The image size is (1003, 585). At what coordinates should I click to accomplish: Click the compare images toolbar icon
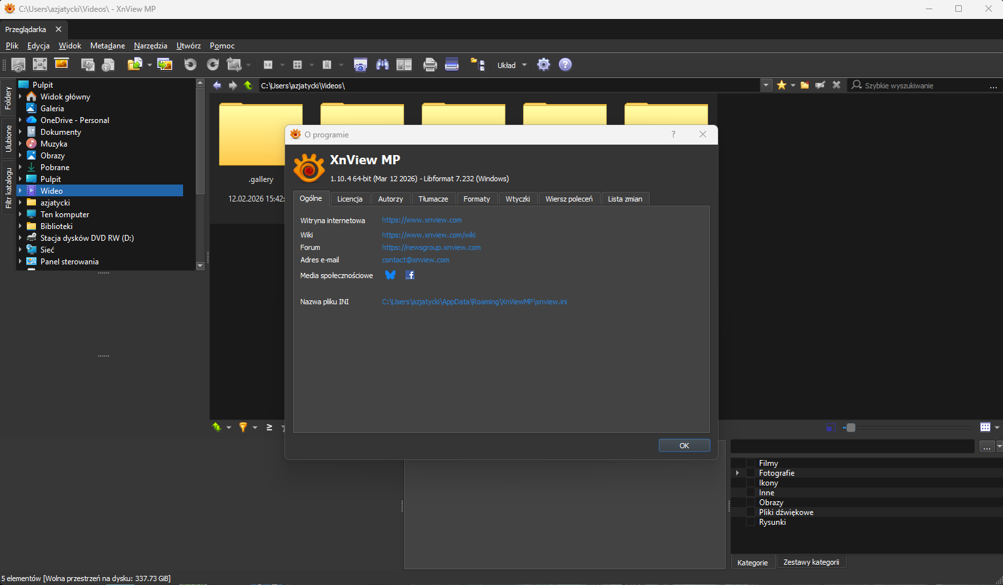tap(404, 64)
